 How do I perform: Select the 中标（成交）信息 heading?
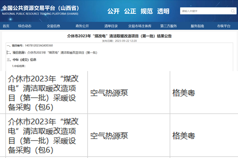click(21, 60)
